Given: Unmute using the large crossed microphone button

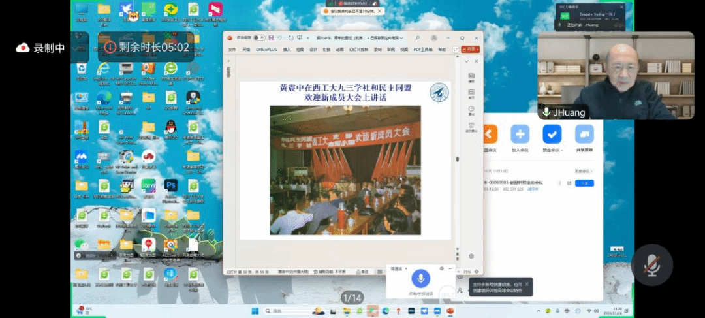Looking at the screenshot, I should [x=651, y=264].
